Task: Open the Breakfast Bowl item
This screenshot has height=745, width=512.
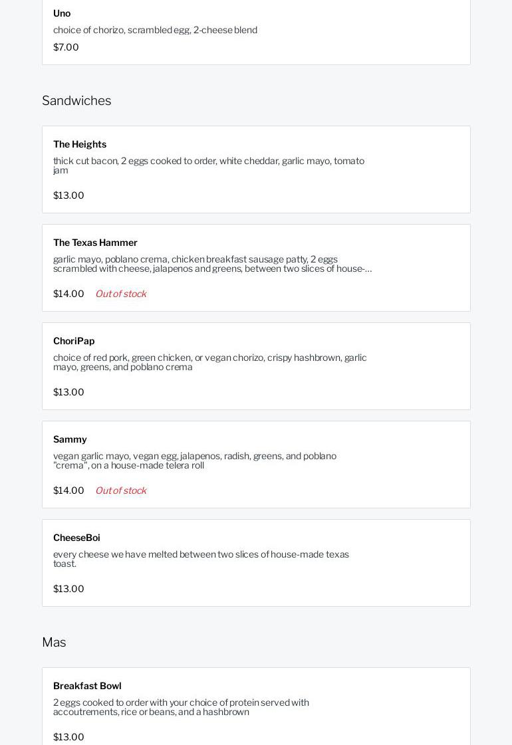Action: click(87, 686)
